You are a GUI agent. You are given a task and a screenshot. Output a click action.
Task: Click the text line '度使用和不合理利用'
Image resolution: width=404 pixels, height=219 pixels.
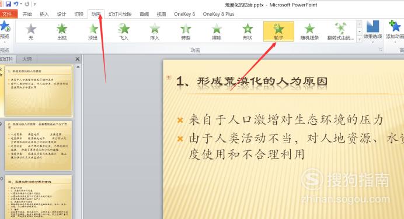pos(246,154)
